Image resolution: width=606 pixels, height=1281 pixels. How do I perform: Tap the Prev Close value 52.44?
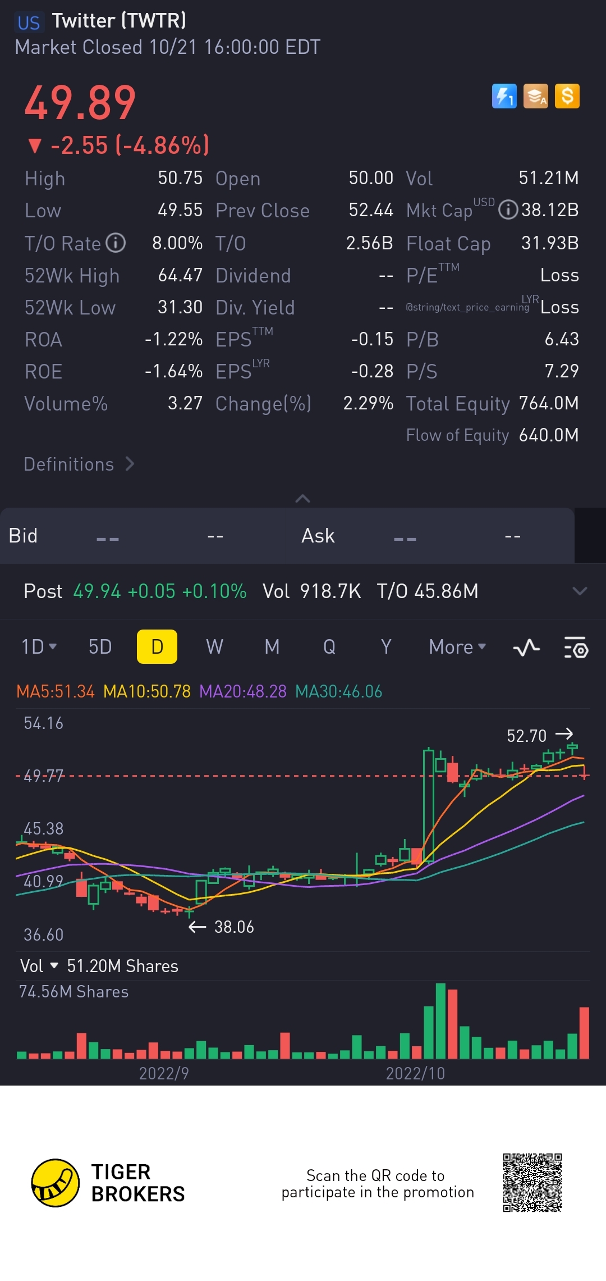(371, 210)
